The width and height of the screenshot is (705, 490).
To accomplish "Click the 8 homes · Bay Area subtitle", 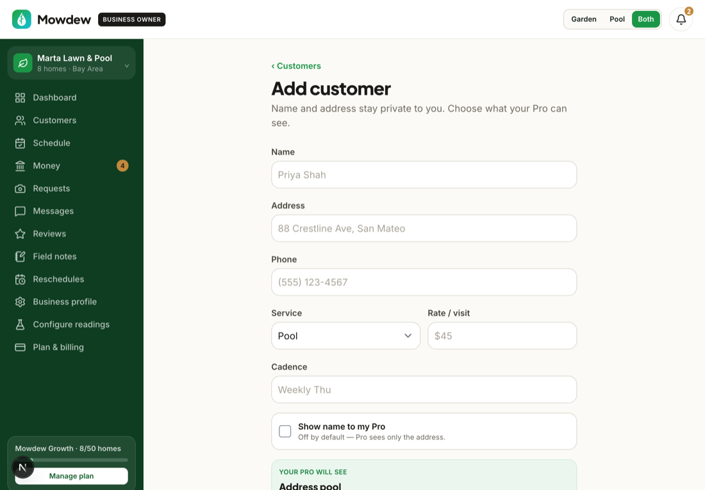I will (x=70, y=69).
